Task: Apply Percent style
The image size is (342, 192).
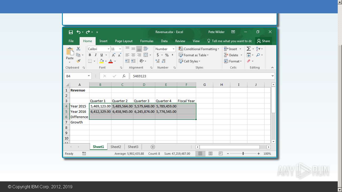Action: coord(167,55)
